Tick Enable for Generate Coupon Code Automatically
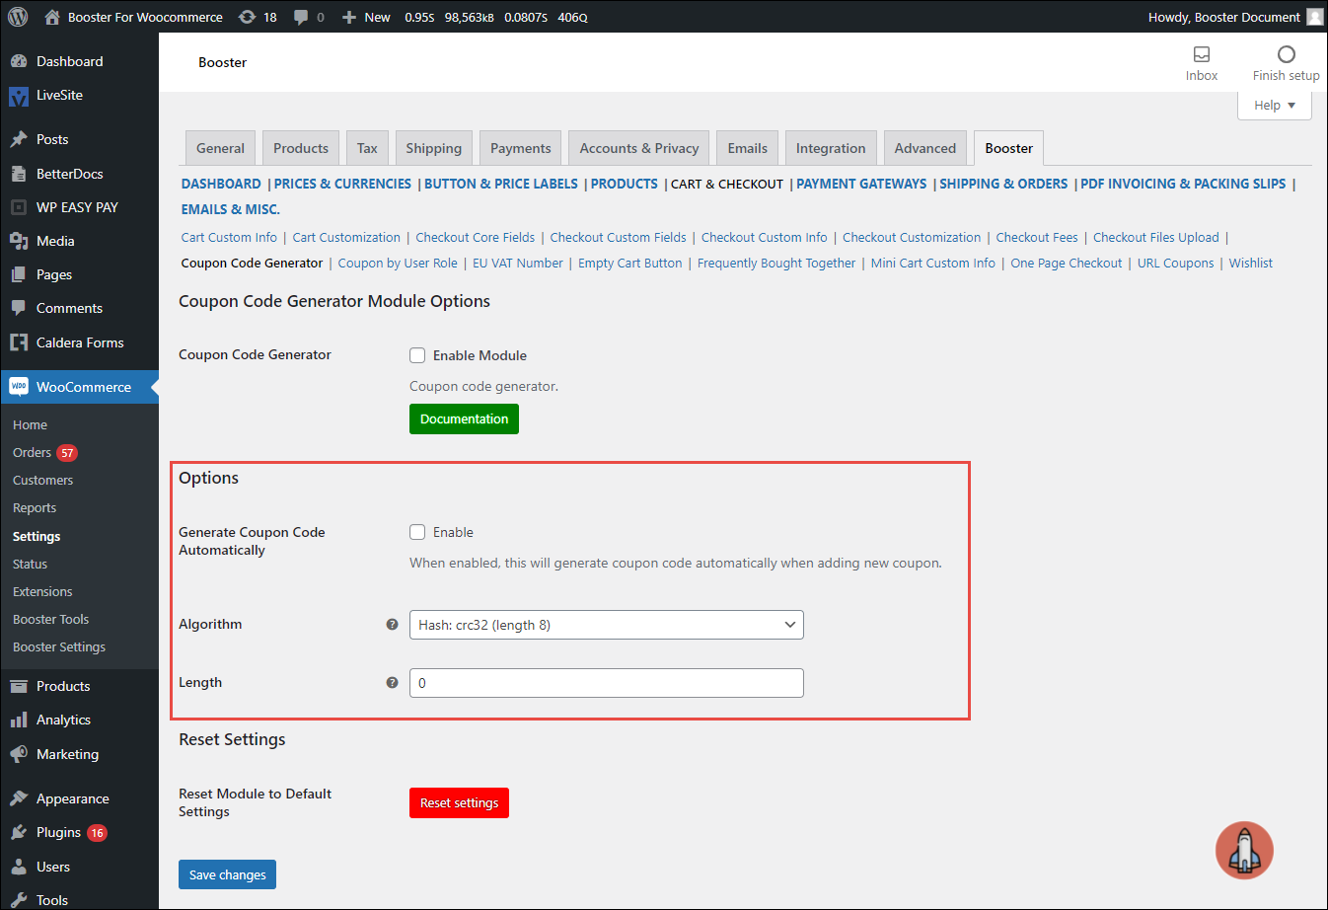Viewport: 1328px width, 910px height. pyautogui.click(x=417, y=532)
